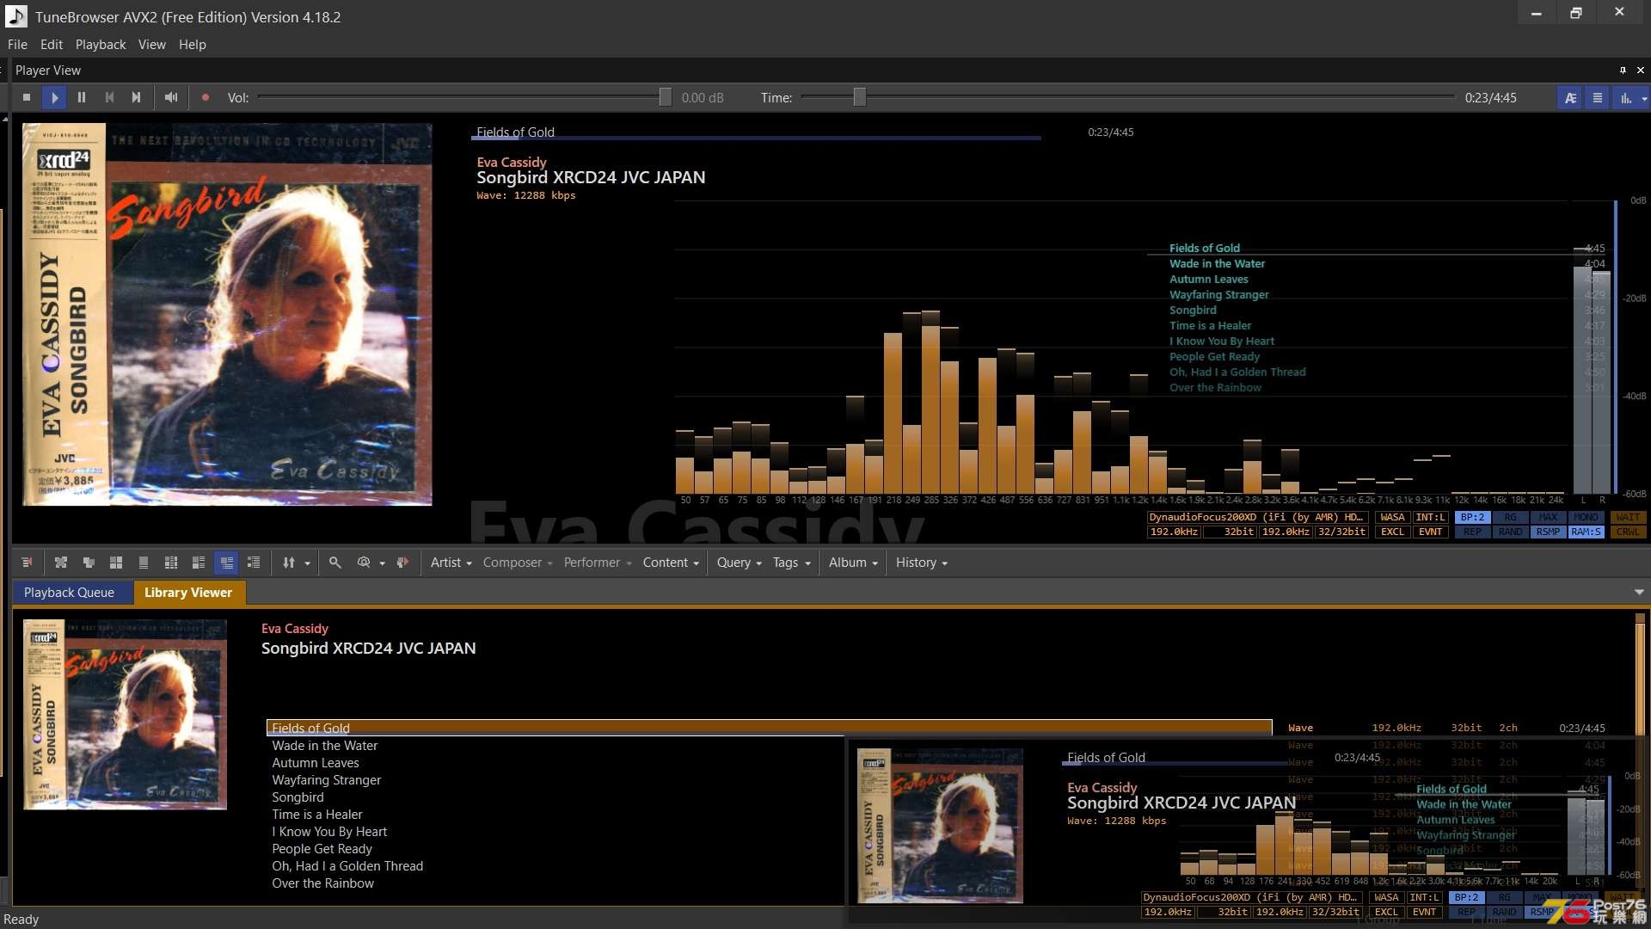
Task: Toggle the spectrum display icon in Player View
Action: tap(1625, 97)
